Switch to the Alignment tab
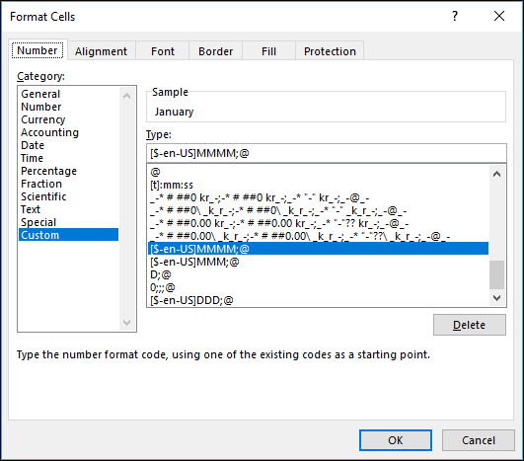This screenshot has width=524, height=461. [101, 51]
